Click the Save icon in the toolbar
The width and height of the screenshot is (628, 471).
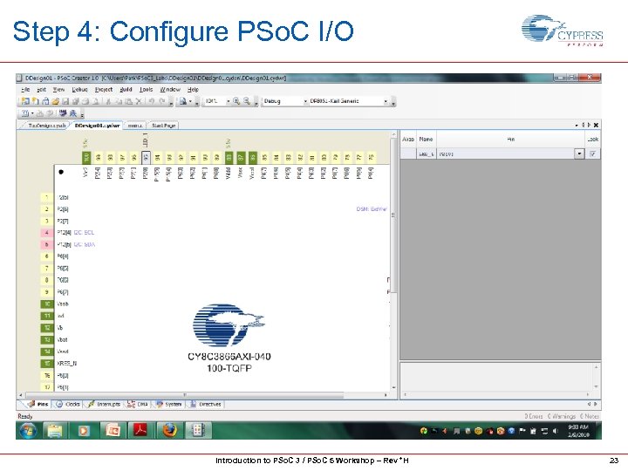coord(65,101)
